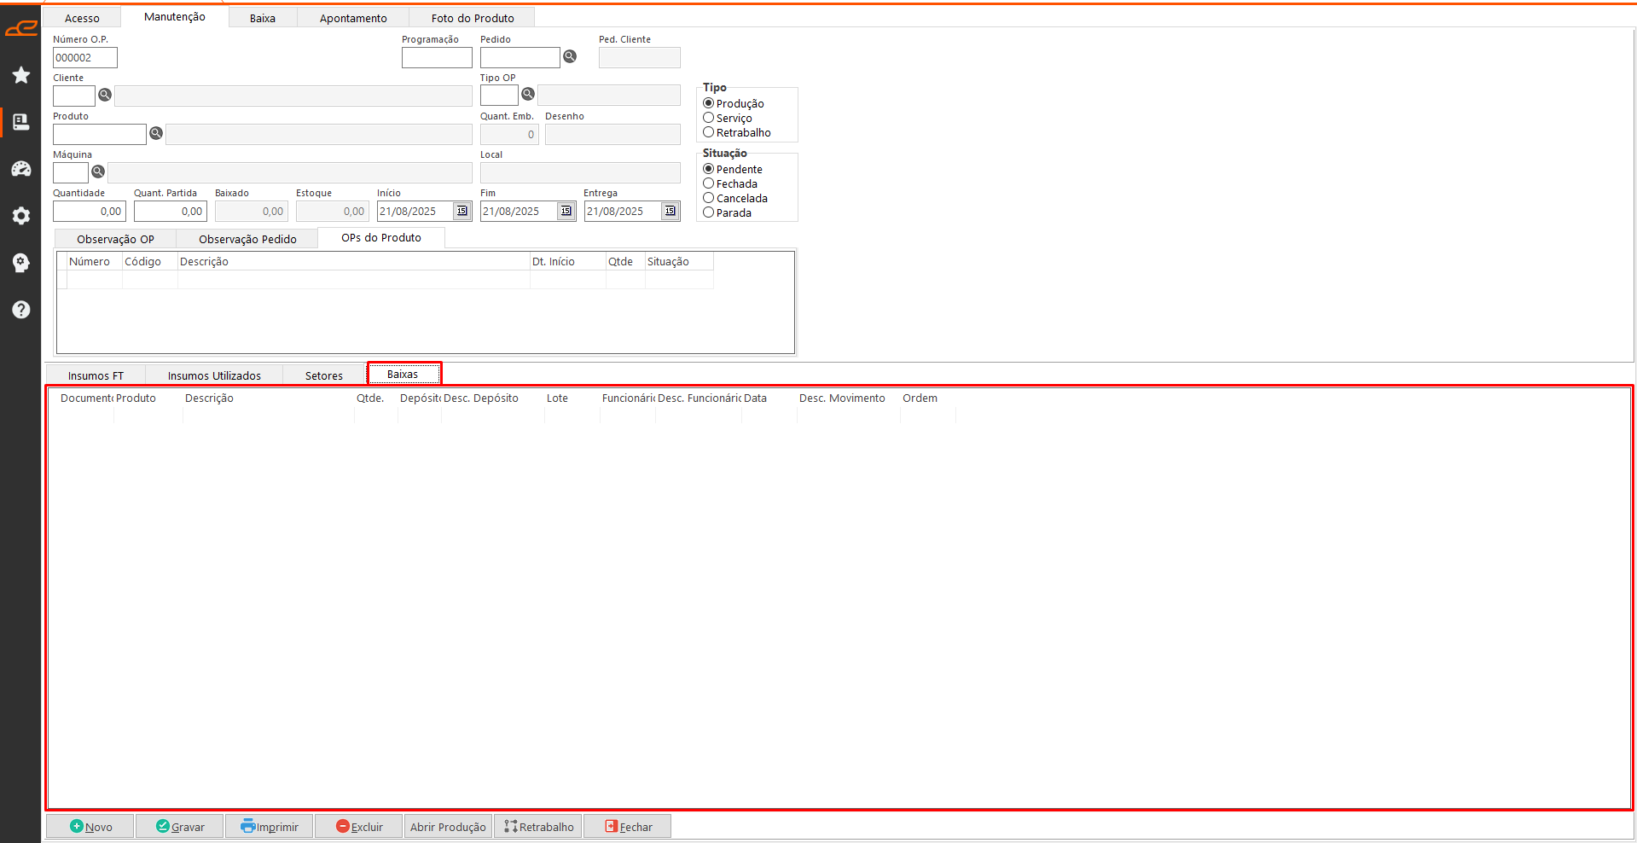Select Retrabalho type radio button
The height and width of the screenshot is (843, 1637).
pos(708,132)
